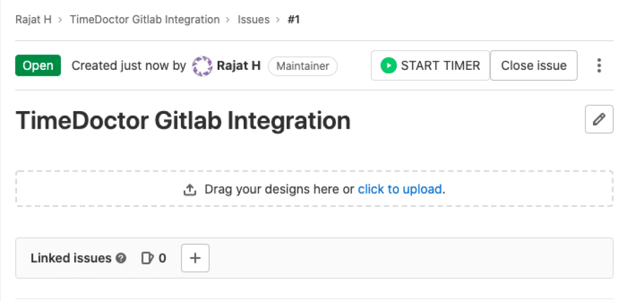Click the Rajat H author name link

239,66
